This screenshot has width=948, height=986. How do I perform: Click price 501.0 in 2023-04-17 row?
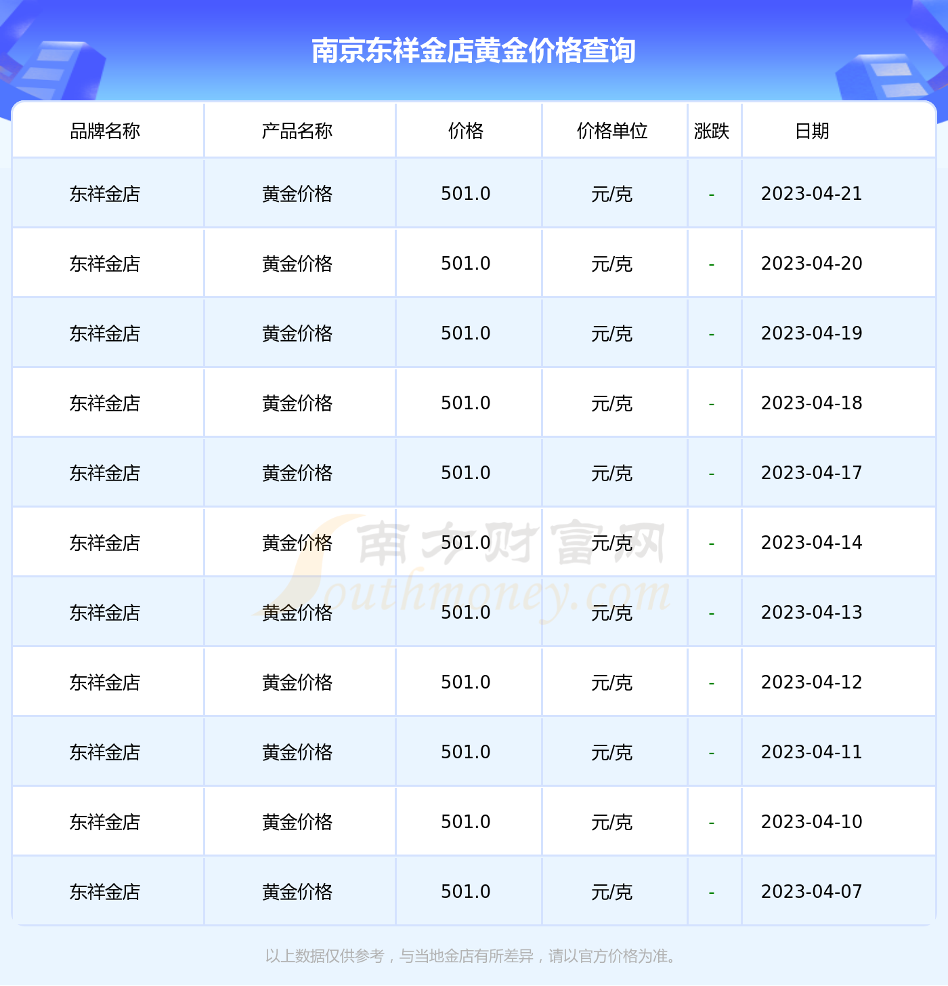[x=466, y=473]
